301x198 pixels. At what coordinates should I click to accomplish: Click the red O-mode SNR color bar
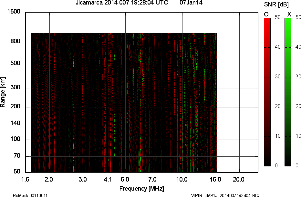267,92
